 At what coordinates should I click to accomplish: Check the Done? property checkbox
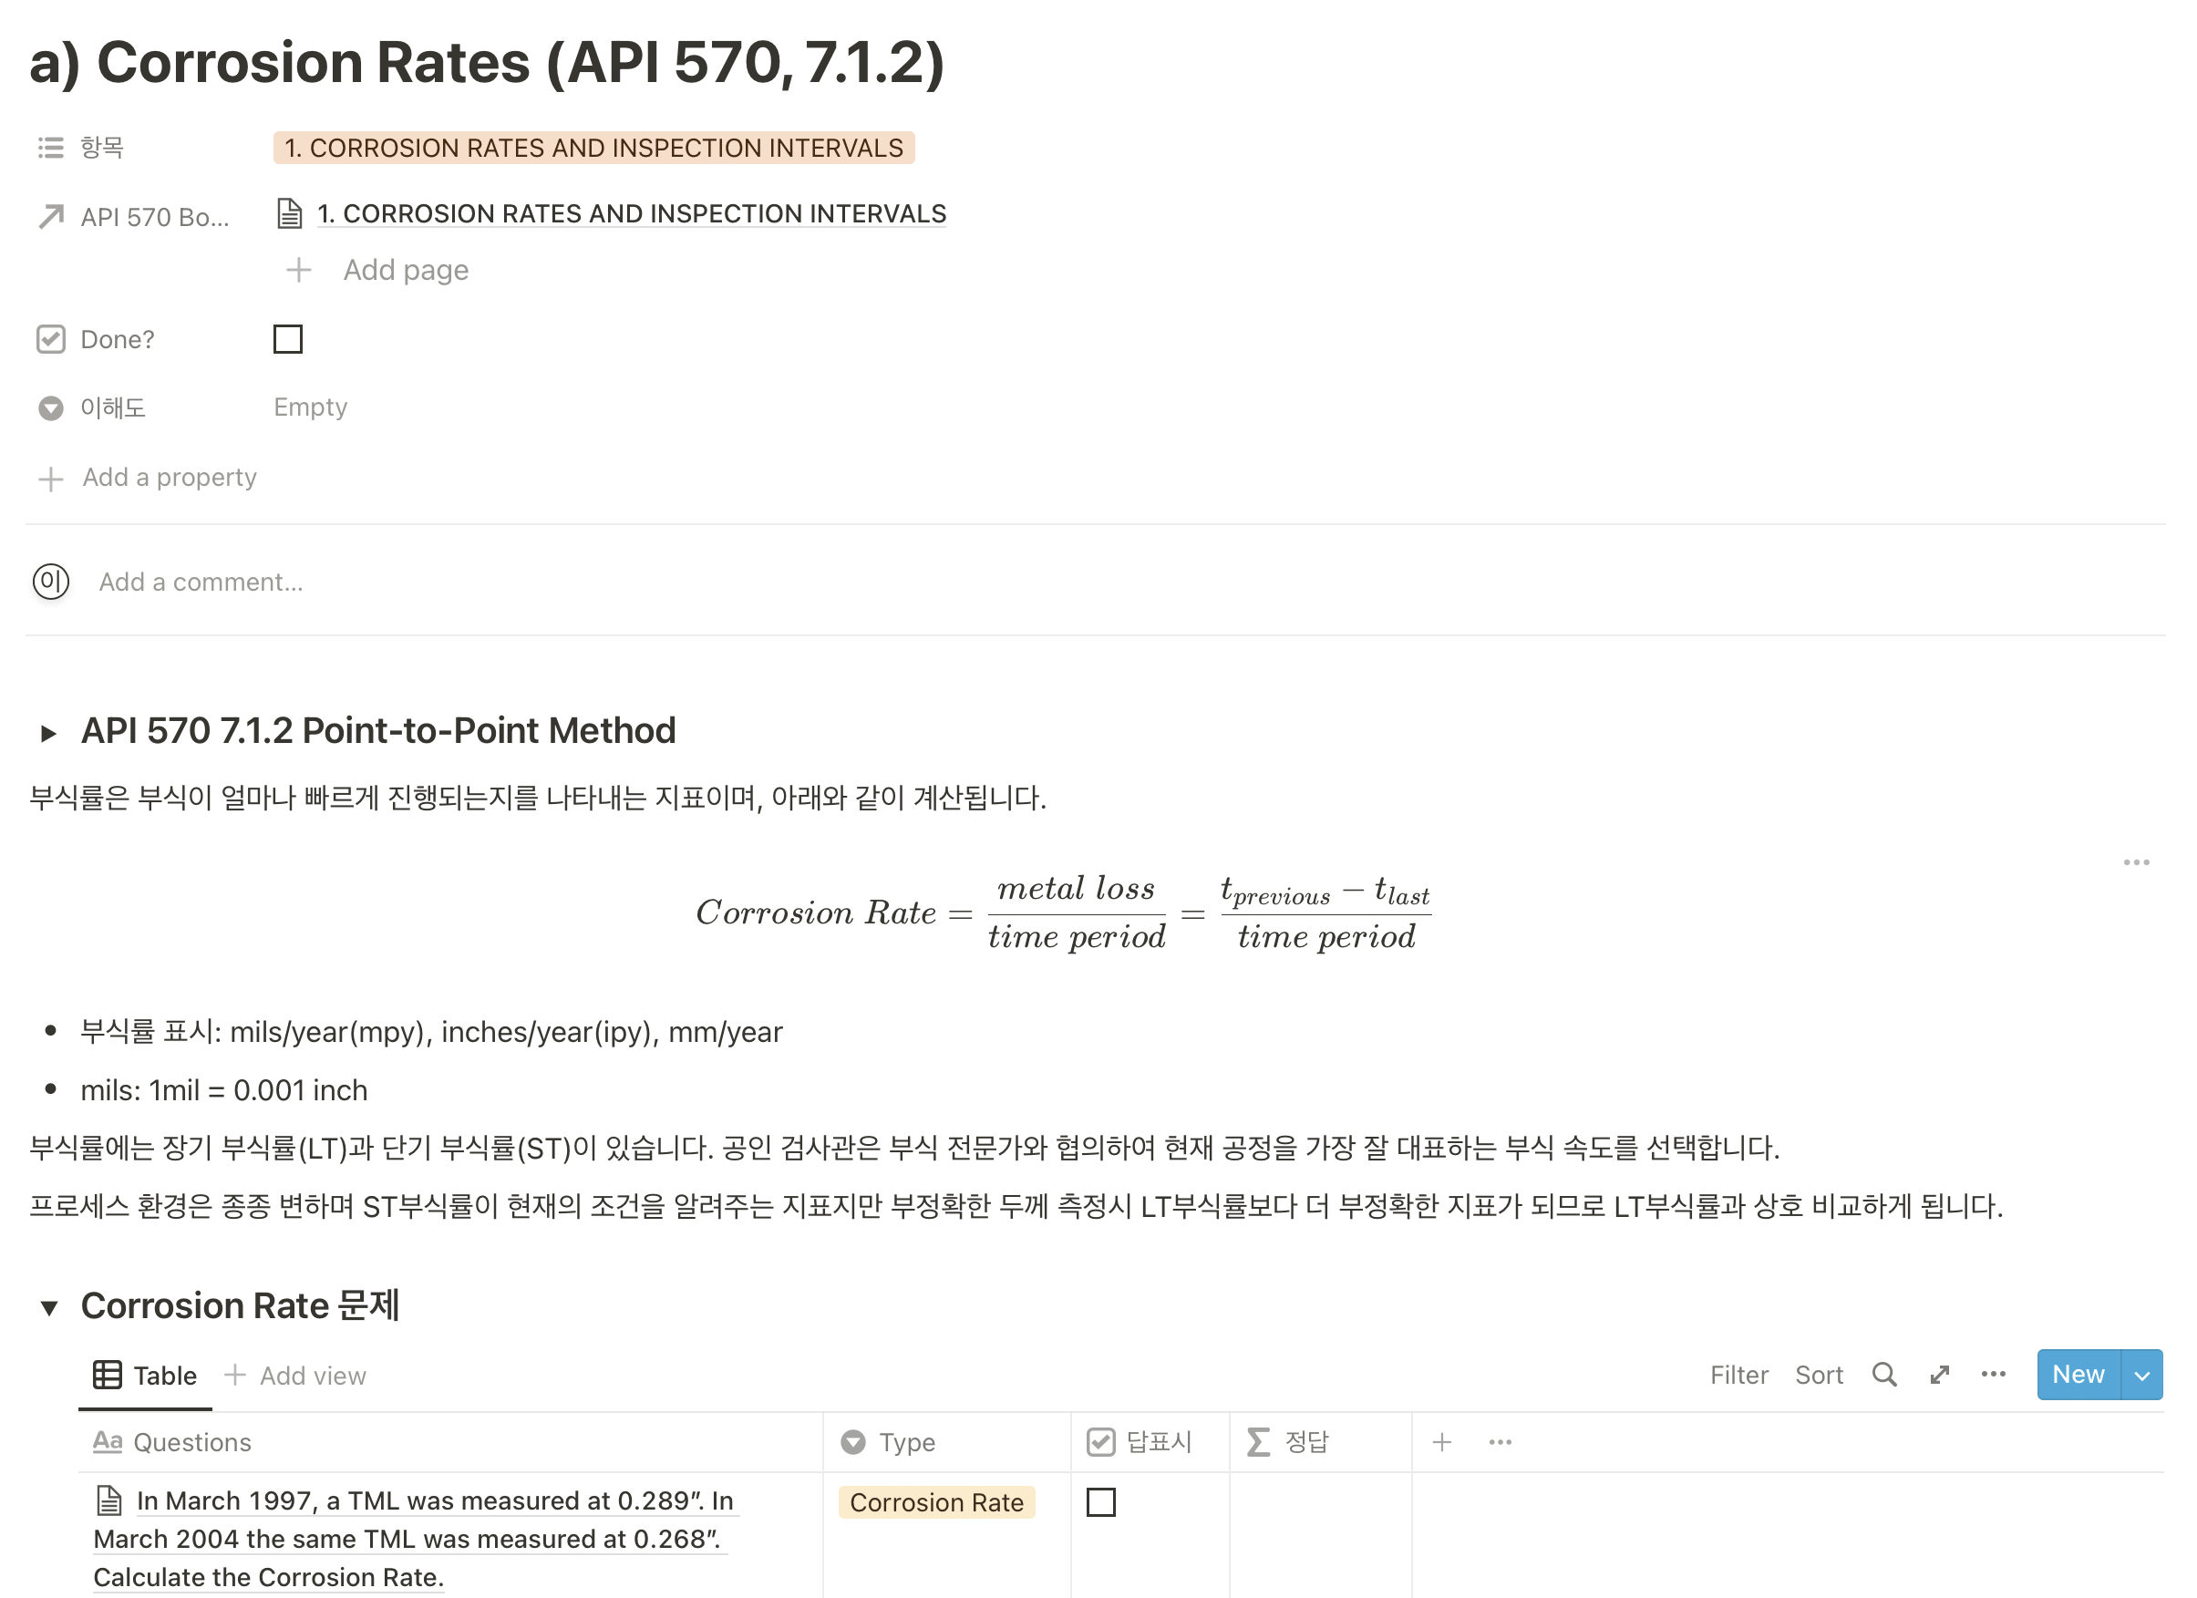288,338
